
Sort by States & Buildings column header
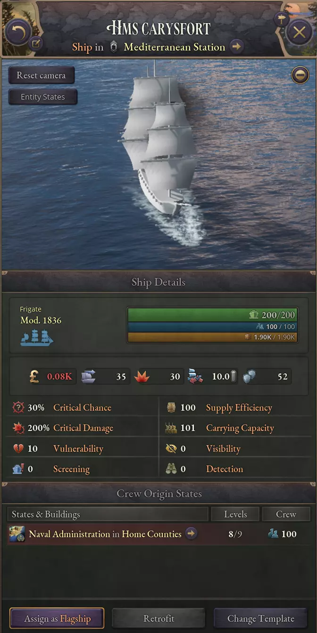pos(108,514)
